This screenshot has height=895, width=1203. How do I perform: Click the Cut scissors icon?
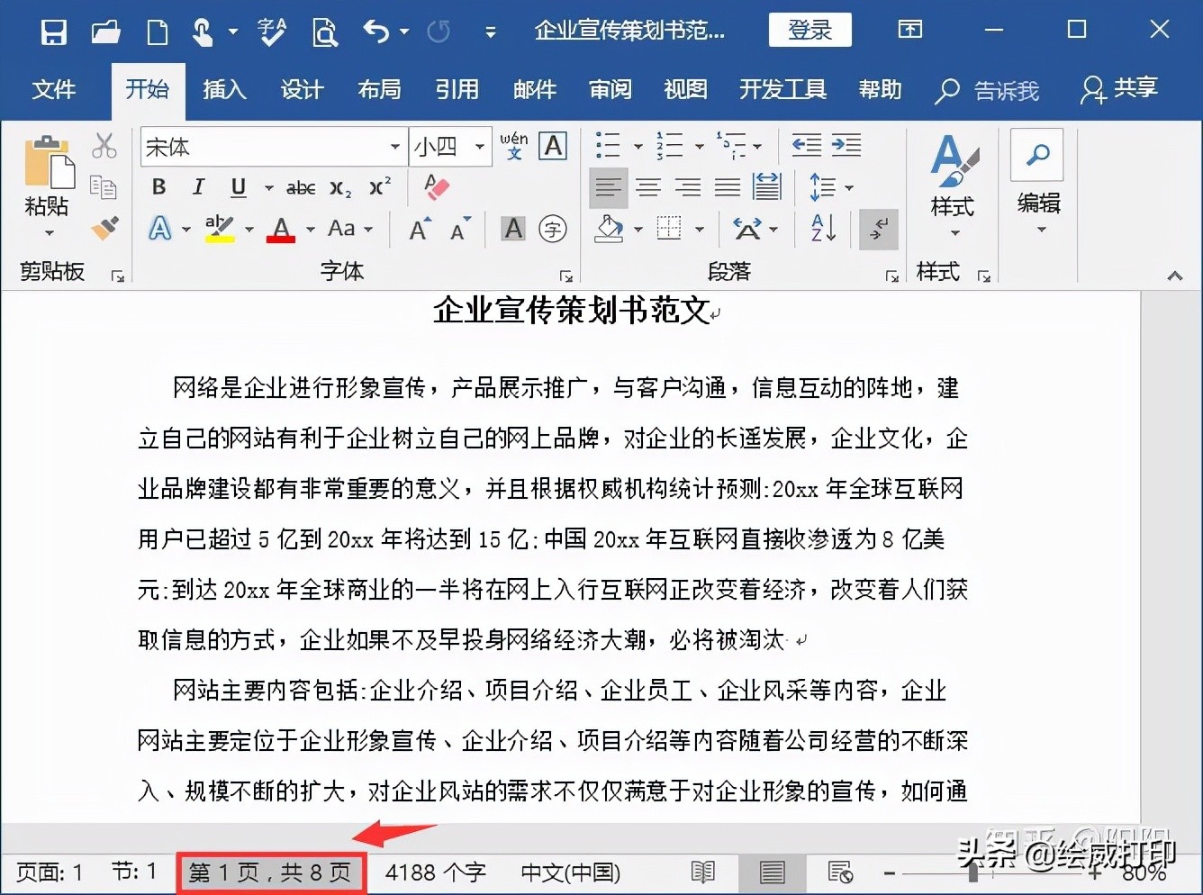pyautogui.click(x=104, y=146)
